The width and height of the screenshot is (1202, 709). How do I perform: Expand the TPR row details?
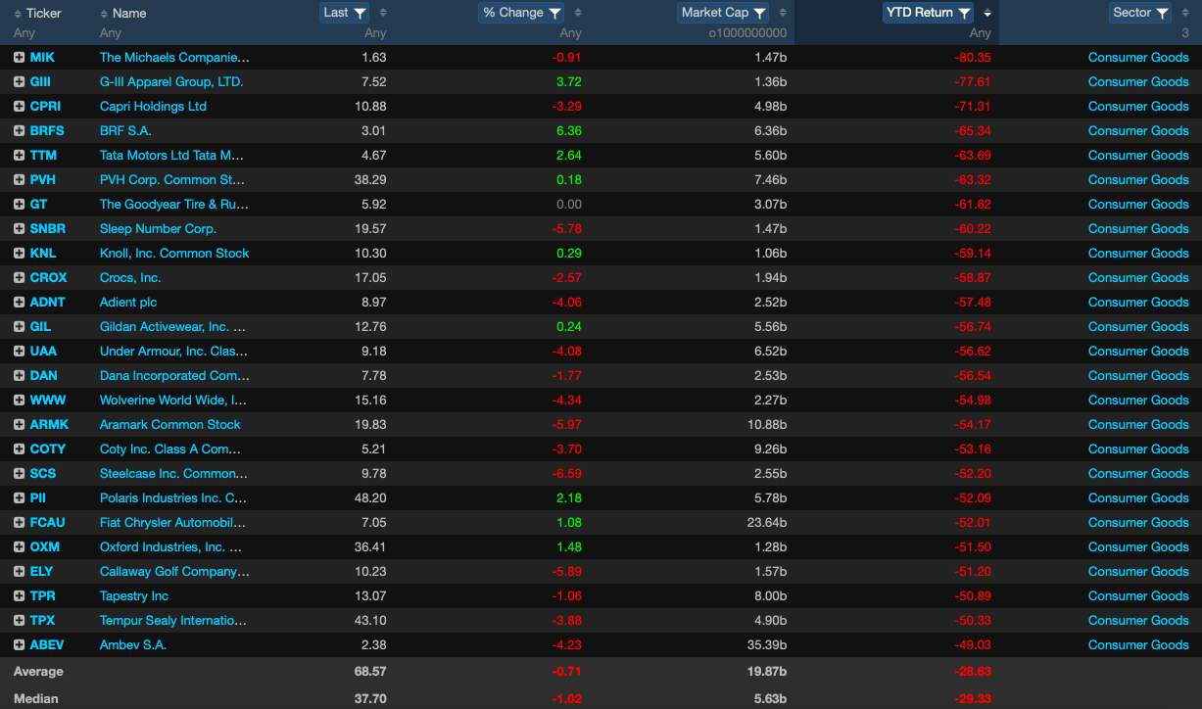click(19, 596)
